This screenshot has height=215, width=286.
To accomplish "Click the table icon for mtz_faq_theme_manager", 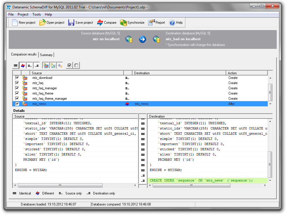I will (25, 99).
